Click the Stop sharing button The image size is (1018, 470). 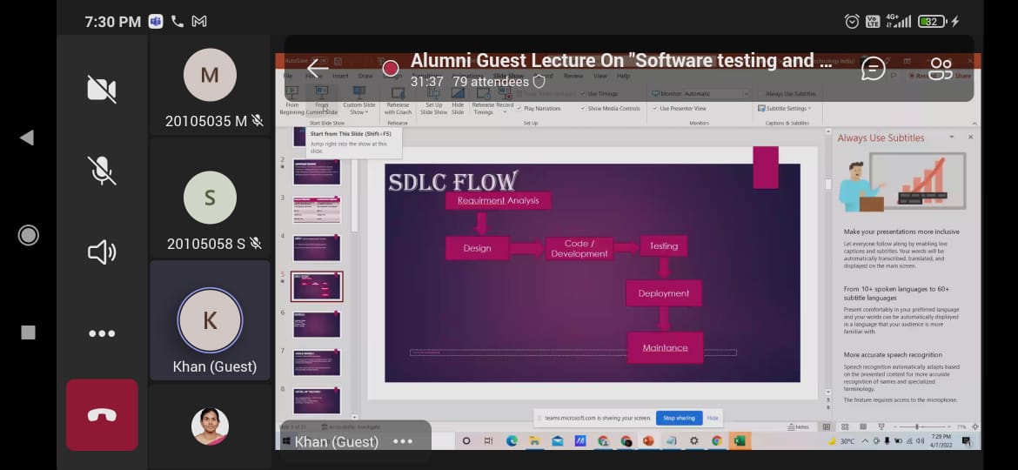[679, 418]
